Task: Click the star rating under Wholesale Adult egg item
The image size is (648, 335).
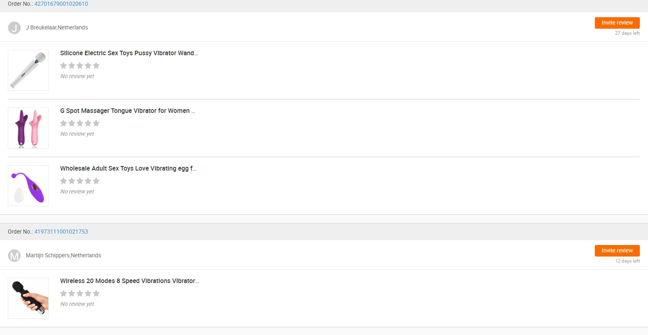Action: [x=80, y=181]
